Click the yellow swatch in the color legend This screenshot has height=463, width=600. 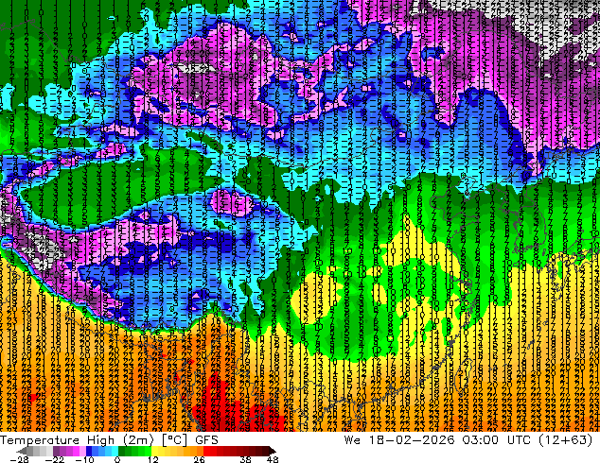click(154, 451)
